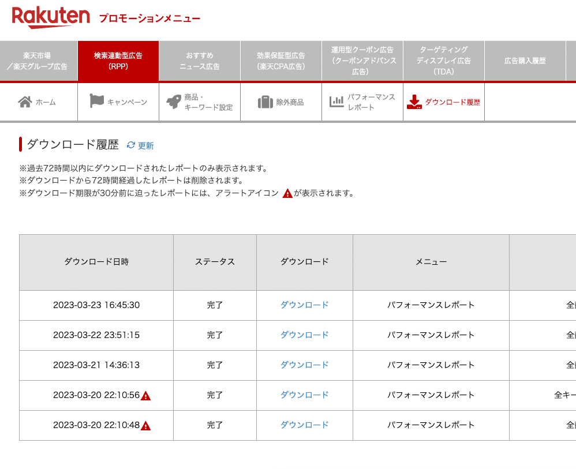Click the note about 72時間経過 deletion
Viewport: 576px width, 469px height.
[x=132, y=181]
